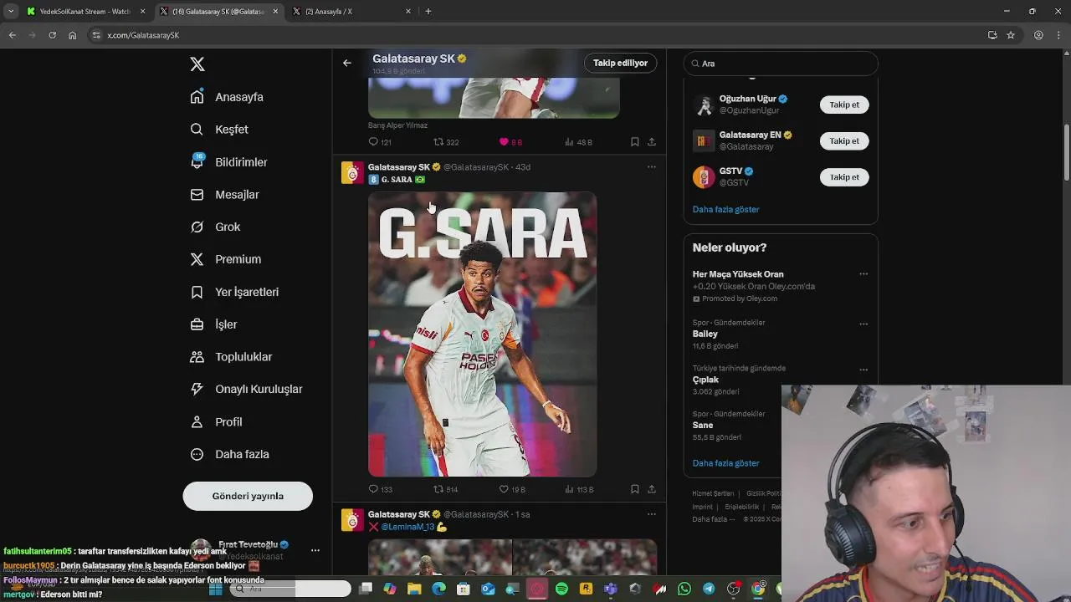Open options for Çıplak trend
The image size is (1071, 602).
coord(863,370)
